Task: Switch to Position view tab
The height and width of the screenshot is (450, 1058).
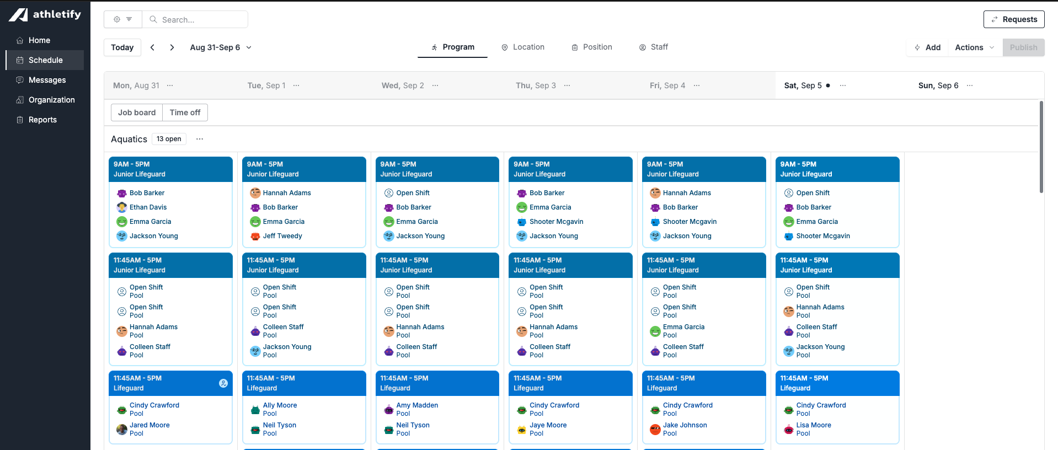Action: (x=592, y=47)
